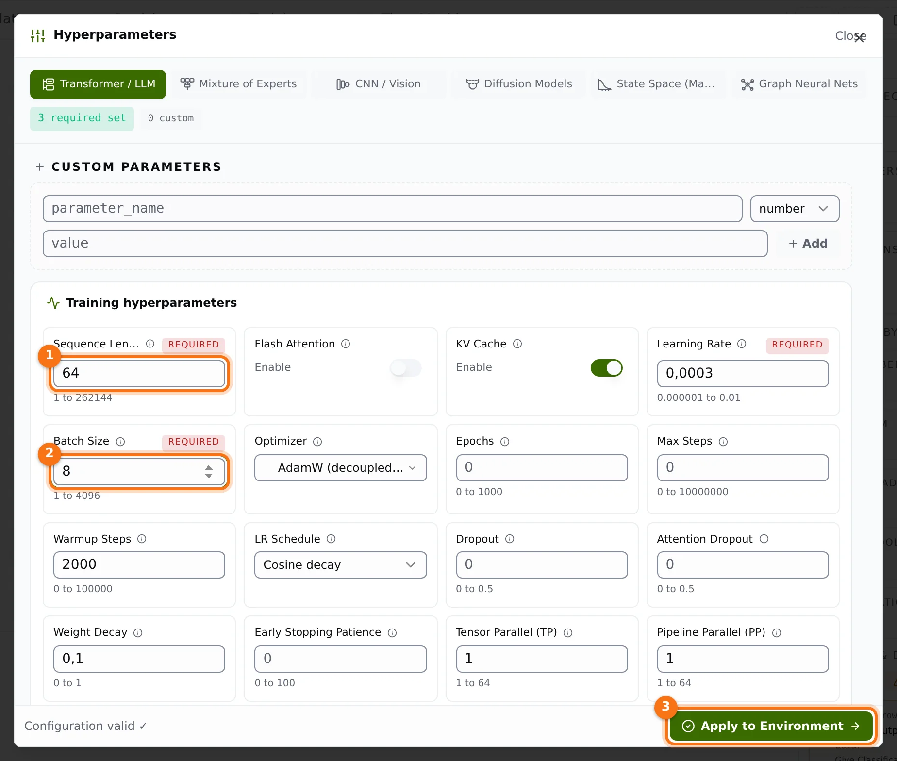The width and height of the screenshot is (897, 761).
Task: Click the Warmup Steps input field
Action: pos(139,565)
